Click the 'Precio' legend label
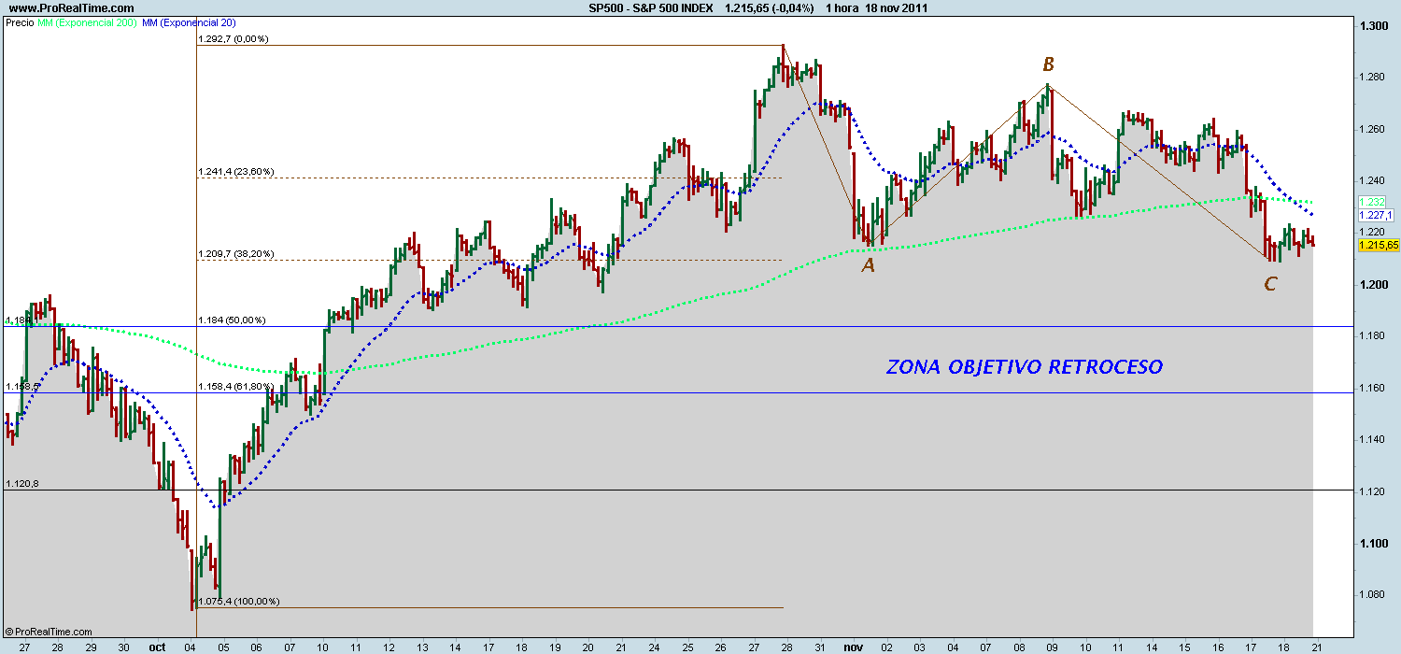Viewport: 1401px width, 654px height. point(21,22)
